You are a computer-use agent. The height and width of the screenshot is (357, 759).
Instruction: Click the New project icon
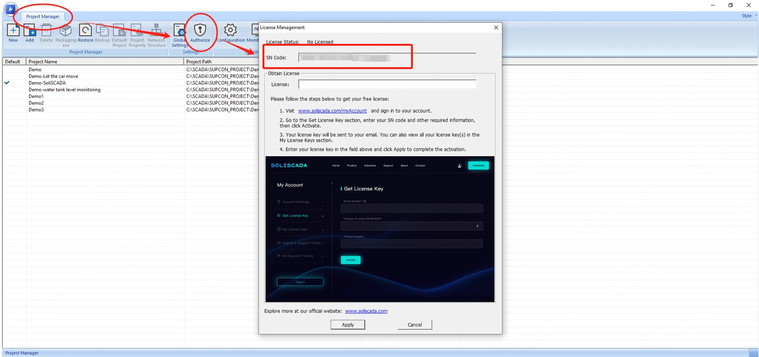13,34
